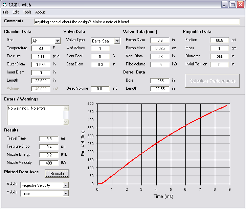Click the Piston Mass input box

[x=160, y=48]
